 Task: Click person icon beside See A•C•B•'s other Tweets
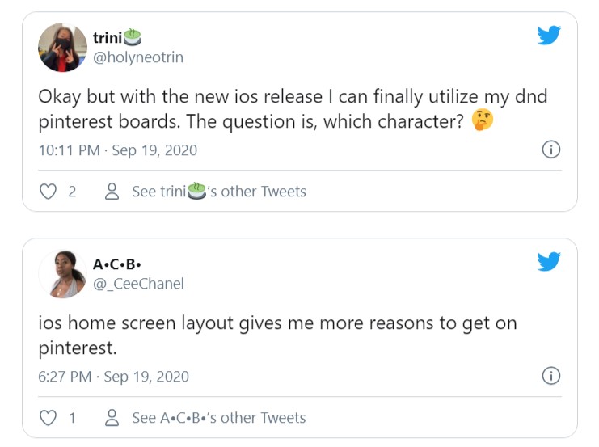[x=112, y=418]
